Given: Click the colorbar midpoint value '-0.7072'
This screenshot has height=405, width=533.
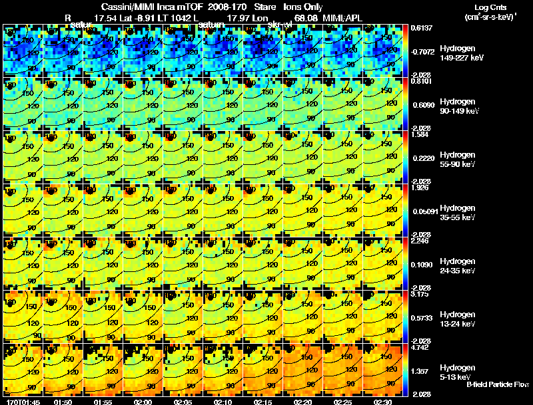Looking at the screenshot, I should pos(423,52).
